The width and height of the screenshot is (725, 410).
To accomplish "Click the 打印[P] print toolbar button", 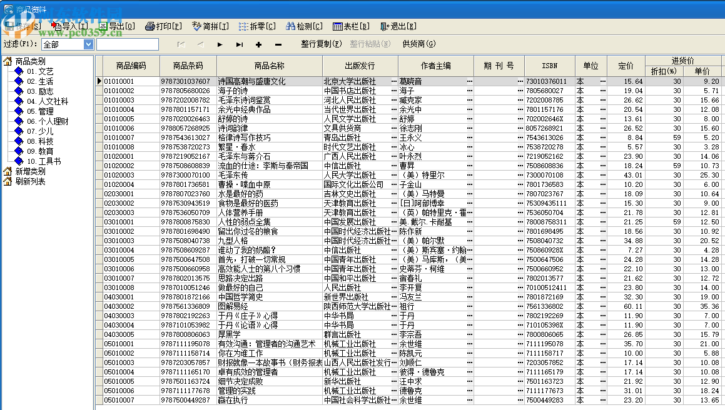I will pyautogui.click(x=163, y=26).
